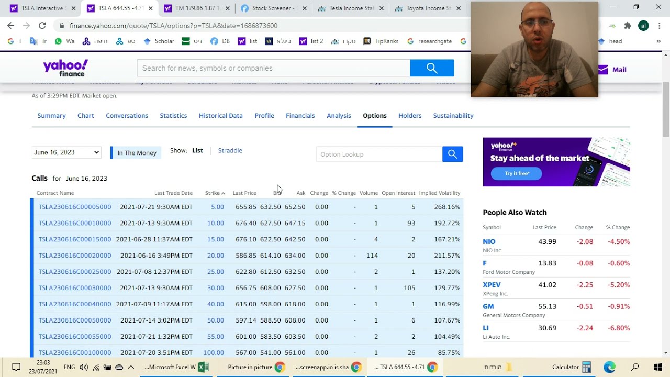
Task: Focus the 'Search for news, symbols or companies' field
Action: point(273,68)
